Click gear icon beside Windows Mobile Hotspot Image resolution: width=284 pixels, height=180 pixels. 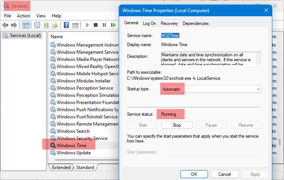pyautogui.click(x=53, y=74)
